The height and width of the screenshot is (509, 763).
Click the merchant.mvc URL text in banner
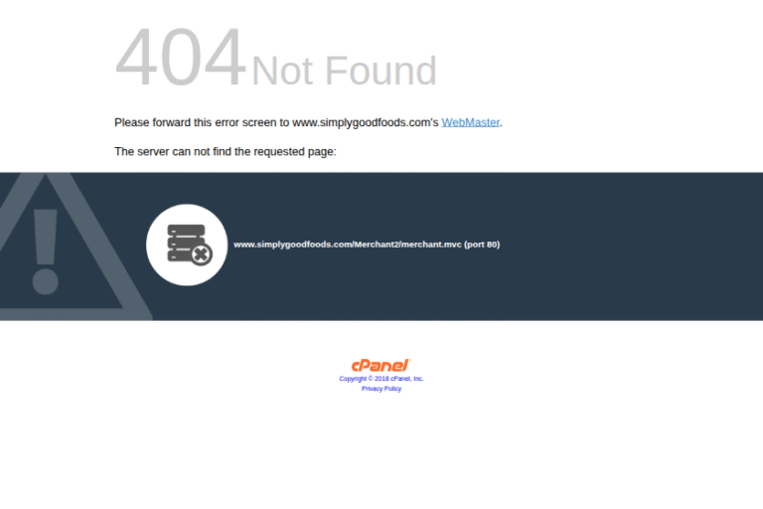[x=348, y=245]
